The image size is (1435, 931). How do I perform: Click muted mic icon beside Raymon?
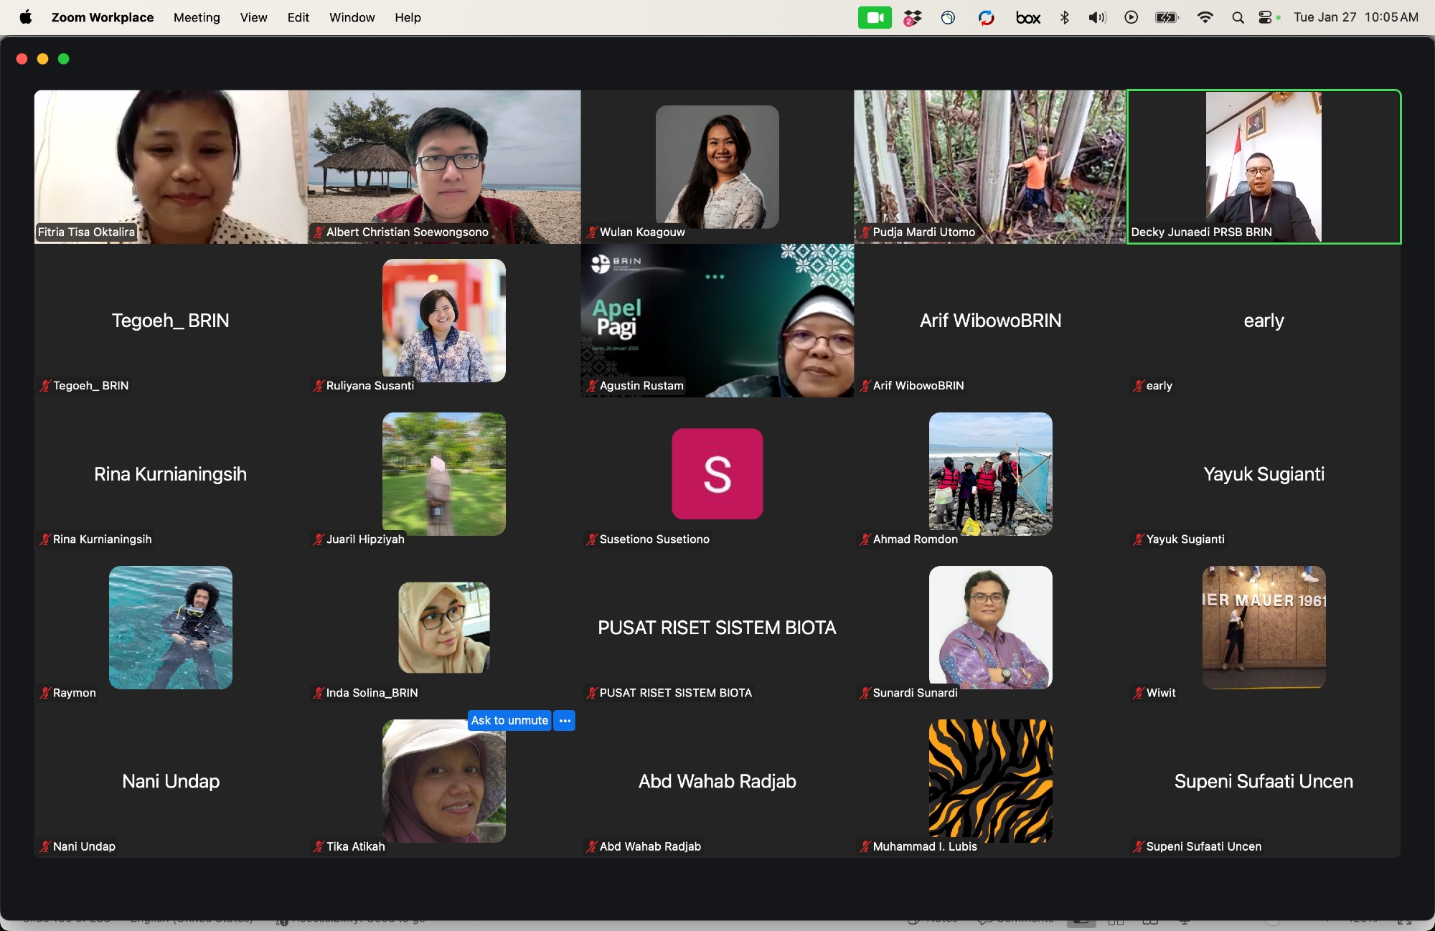45,693
